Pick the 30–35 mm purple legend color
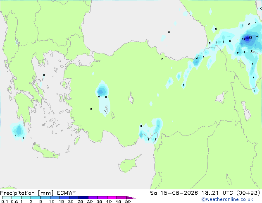262x203 pixels. pos(93,198)
